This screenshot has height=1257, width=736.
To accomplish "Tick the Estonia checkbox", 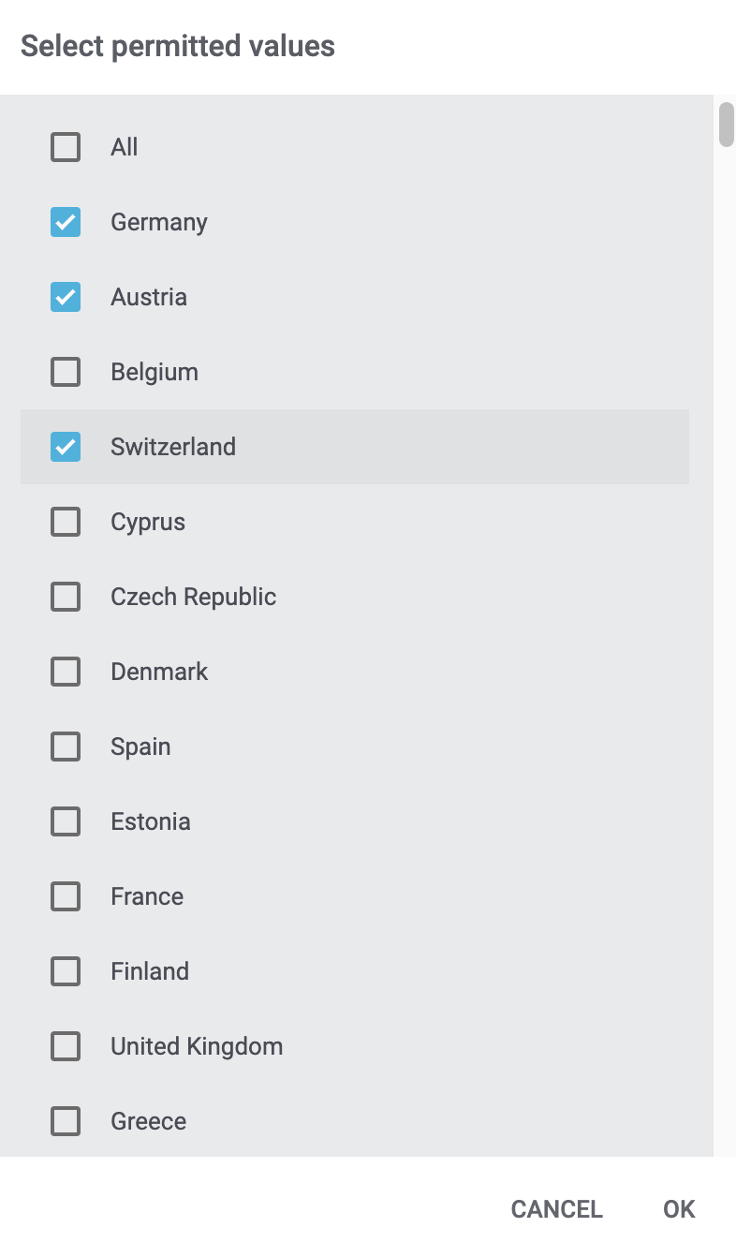I will coord(66,821).
